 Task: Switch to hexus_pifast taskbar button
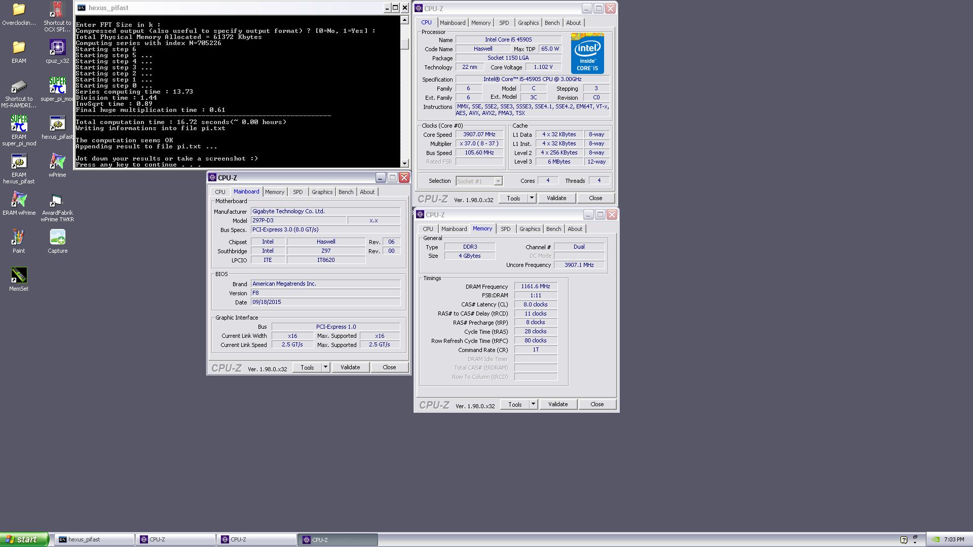[94, 540]
